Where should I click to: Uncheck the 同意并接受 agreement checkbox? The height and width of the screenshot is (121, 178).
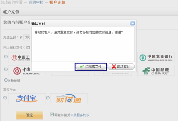(x=52, y=114)
